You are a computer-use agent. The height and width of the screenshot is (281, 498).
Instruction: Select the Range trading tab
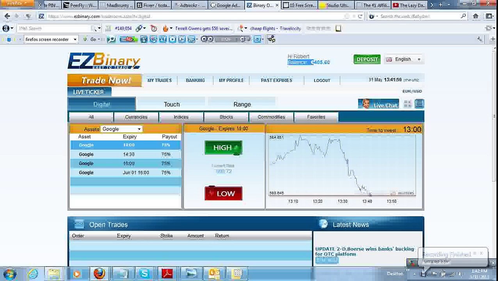click(x=242, y=104)
